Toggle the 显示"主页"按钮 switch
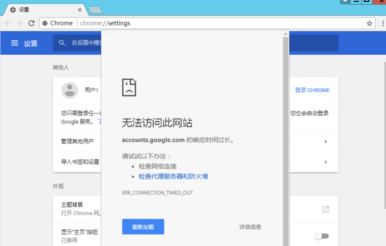Image resolution: width=386 pixels, height=246 pixels. tap(322, 236)
